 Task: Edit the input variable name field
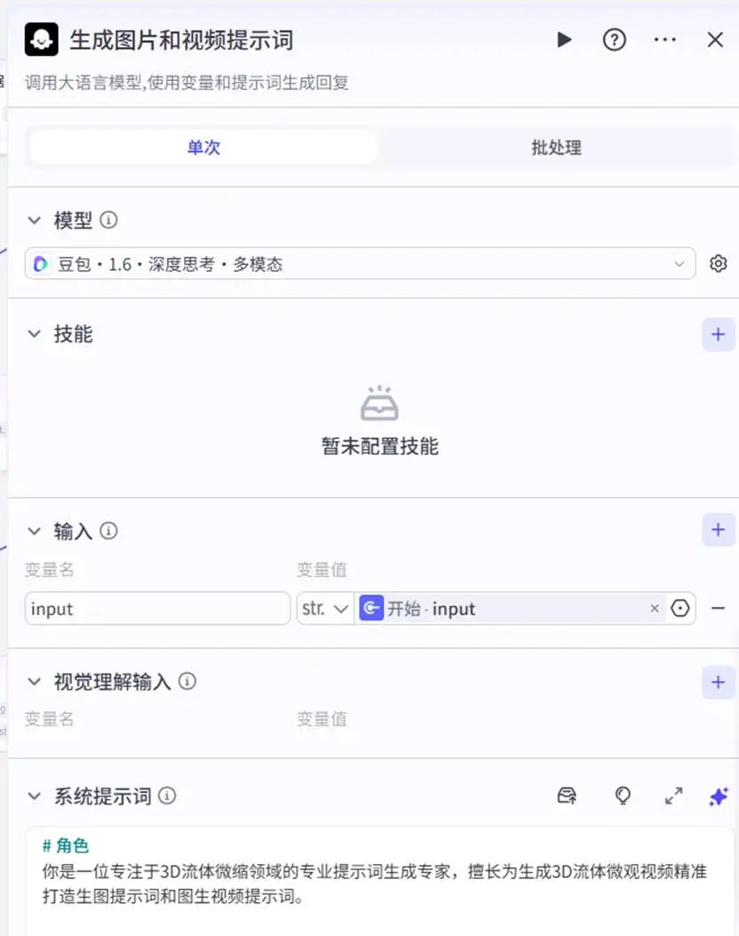[157, 608]
